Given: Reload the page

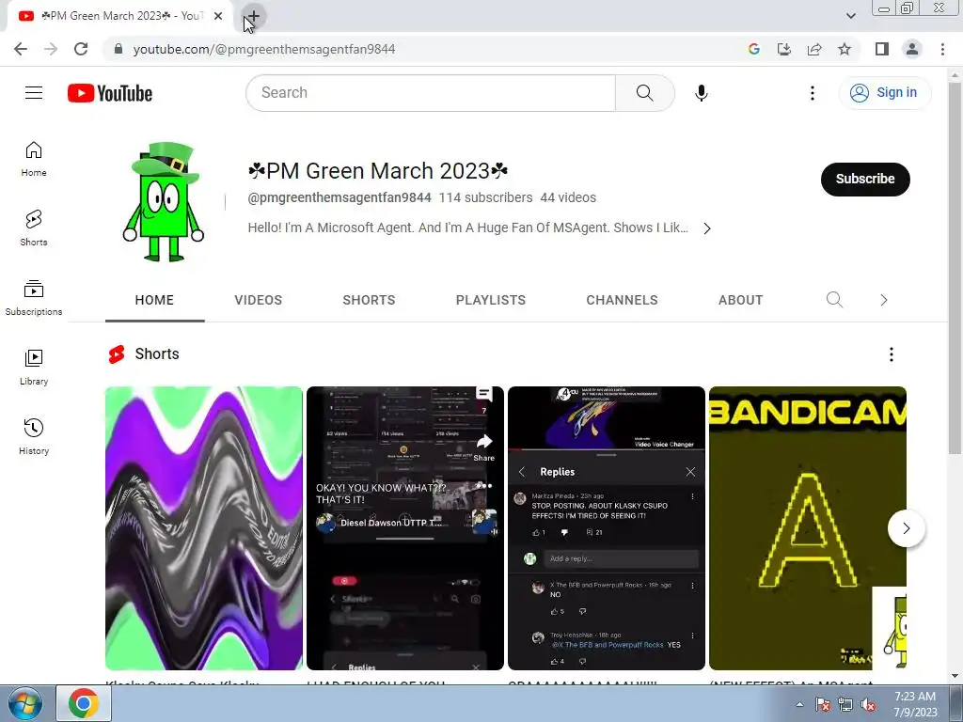Looking at the screenshot, I should coord(81,49).
